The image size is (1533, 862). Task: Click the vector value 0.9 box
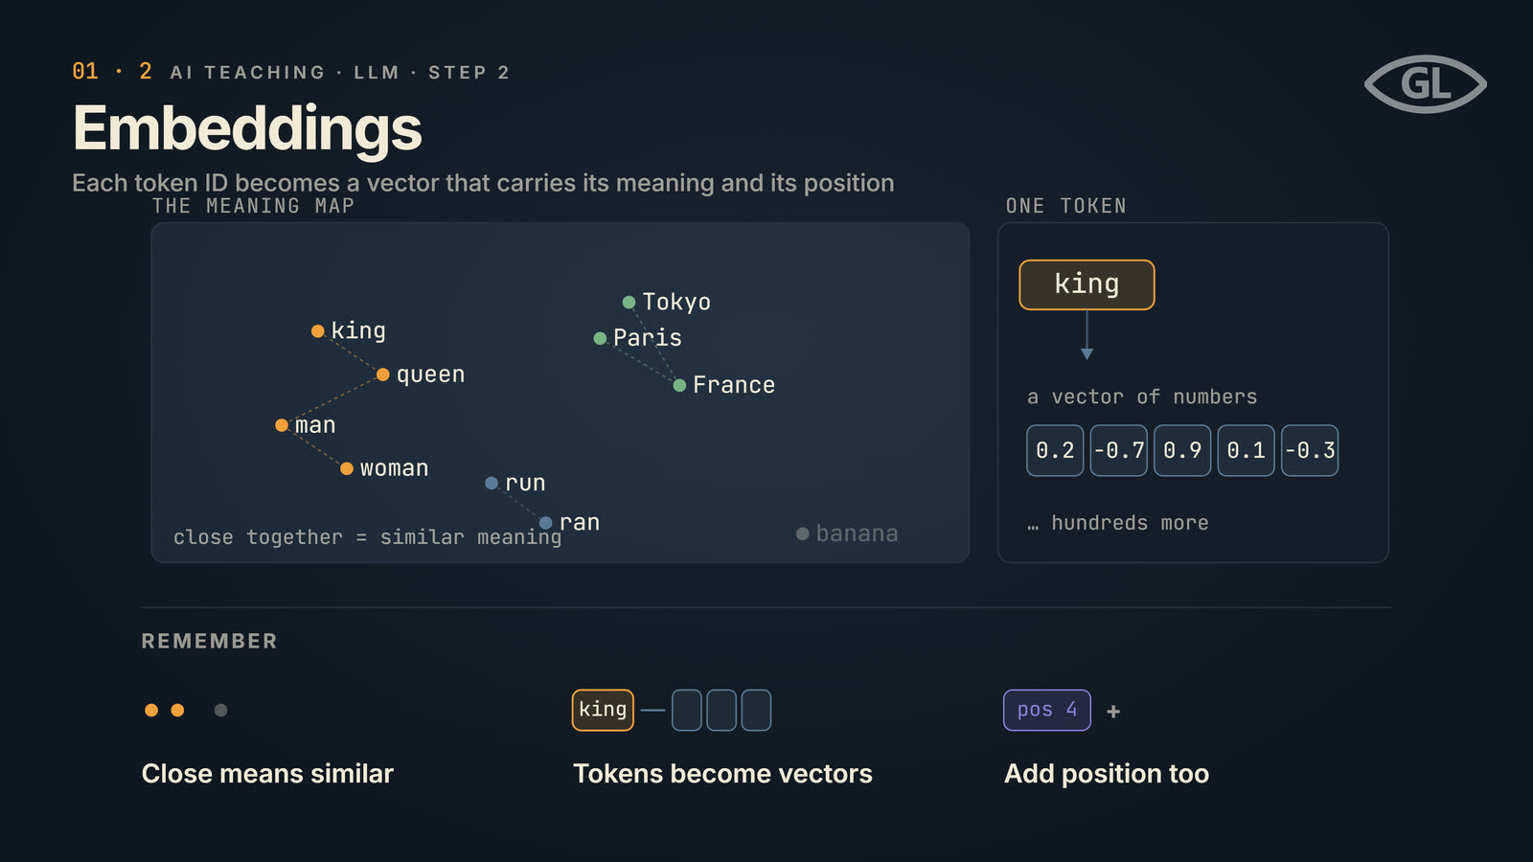tap(1182, 450)
